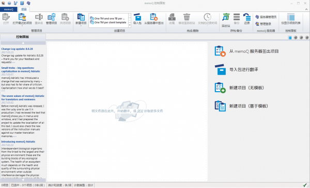Image resolution: width=310 pixels, height=188 pixels.
Task: Expand the project template gallery dropdown arrow
Action: click(130, 25)
